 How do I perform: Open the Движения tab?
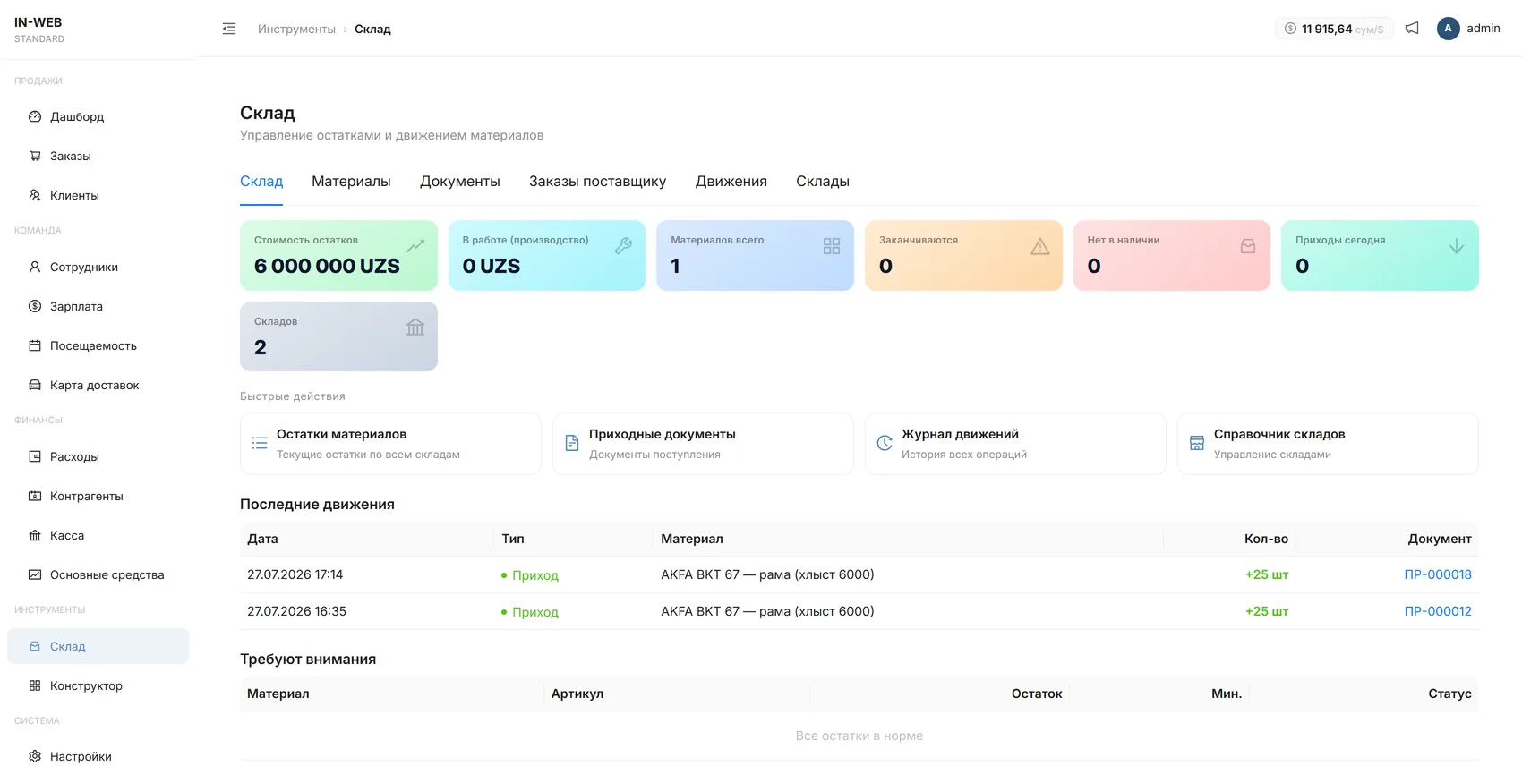pos(731,181)
